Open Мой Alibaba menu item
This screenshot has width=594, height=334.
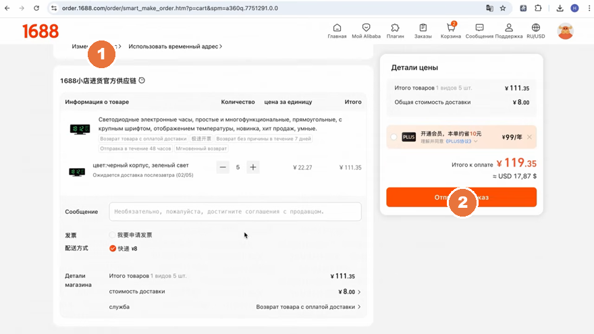click(x=366, y=31)
